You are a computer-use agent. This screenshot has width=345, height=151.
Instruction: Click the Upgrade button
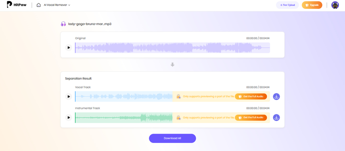[312, 5]
